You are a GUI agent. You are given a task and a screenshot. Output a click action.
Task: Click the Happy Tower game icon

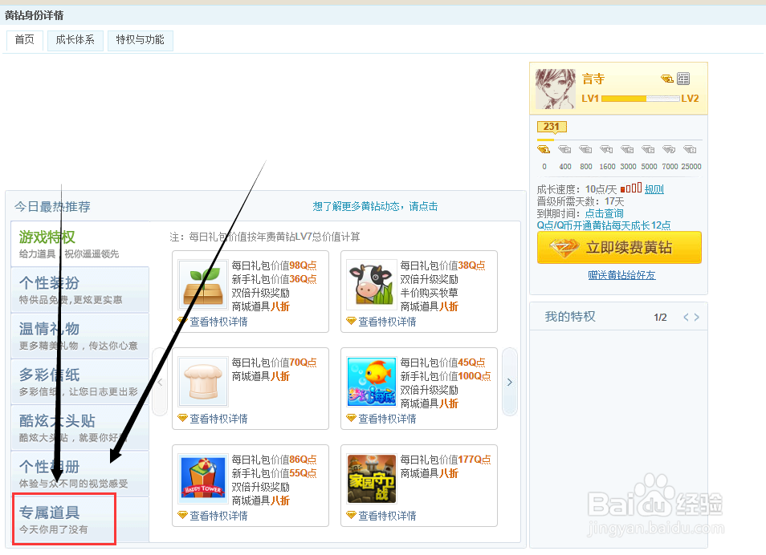203,478
